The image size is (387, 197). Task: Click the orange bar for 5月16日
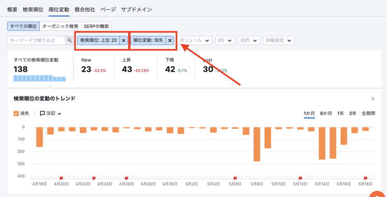[344, 136]
